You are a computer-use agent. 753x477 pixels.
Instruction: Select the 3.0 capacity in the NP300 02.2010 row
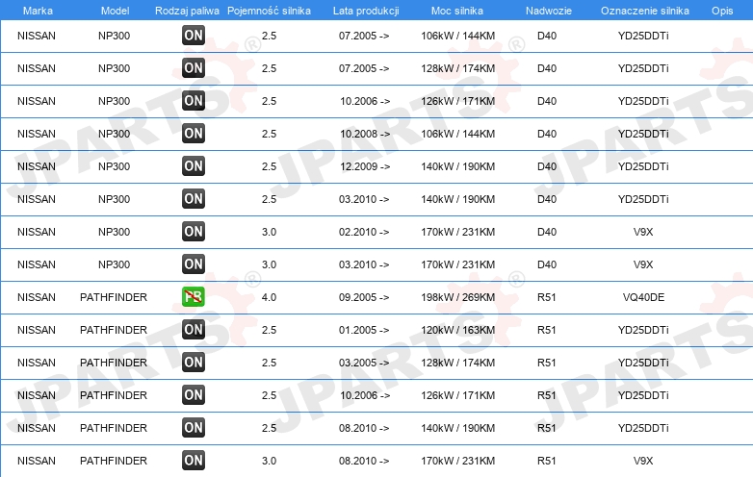tap(269, 232)
